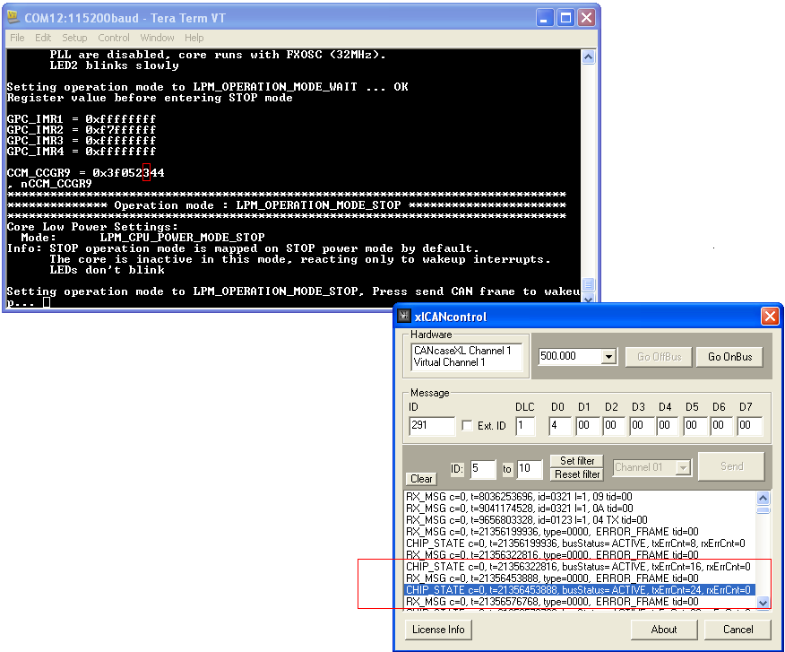785x652 pixels.
Task: Open the Help menu in Tera Term
Action: pyautogui.click(x=194, y=38)
